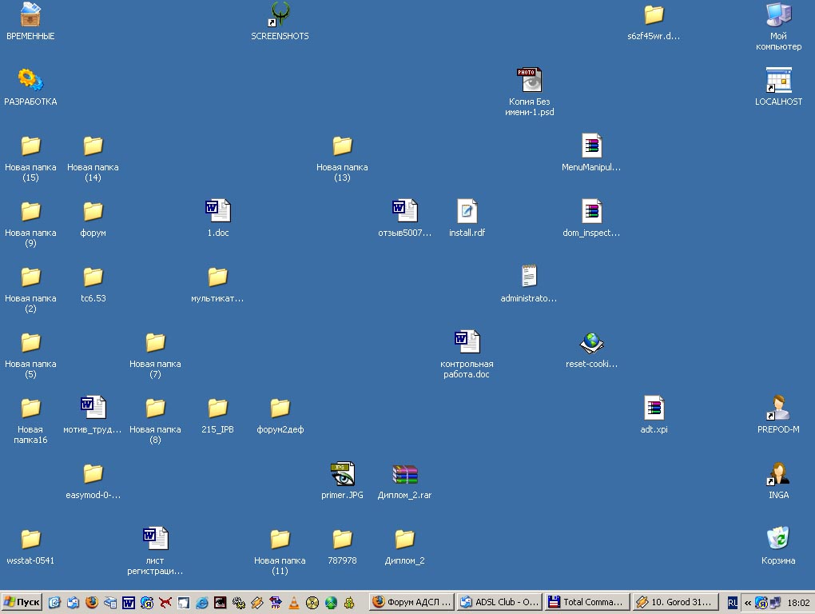815x614 pixels.
Task: Select the adt.xpi file icon
Action: (x=654, y=409)
